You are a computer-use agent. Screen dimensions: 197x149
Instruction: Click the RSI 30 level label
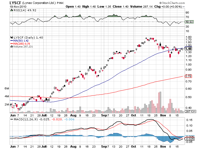(187, 27)
